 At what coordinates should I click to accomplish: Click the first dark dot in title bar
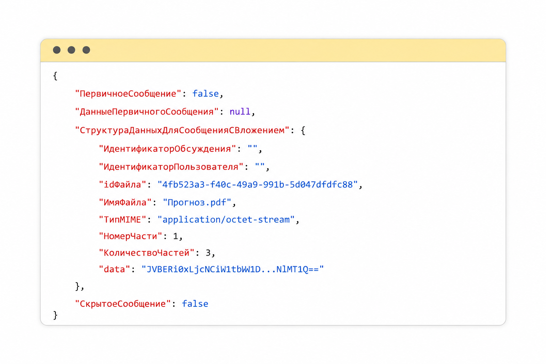[x=57, y=50]
